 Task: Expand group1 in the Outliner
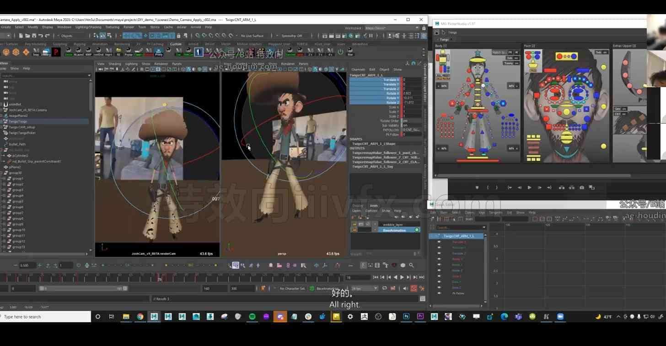pos(4,178)
